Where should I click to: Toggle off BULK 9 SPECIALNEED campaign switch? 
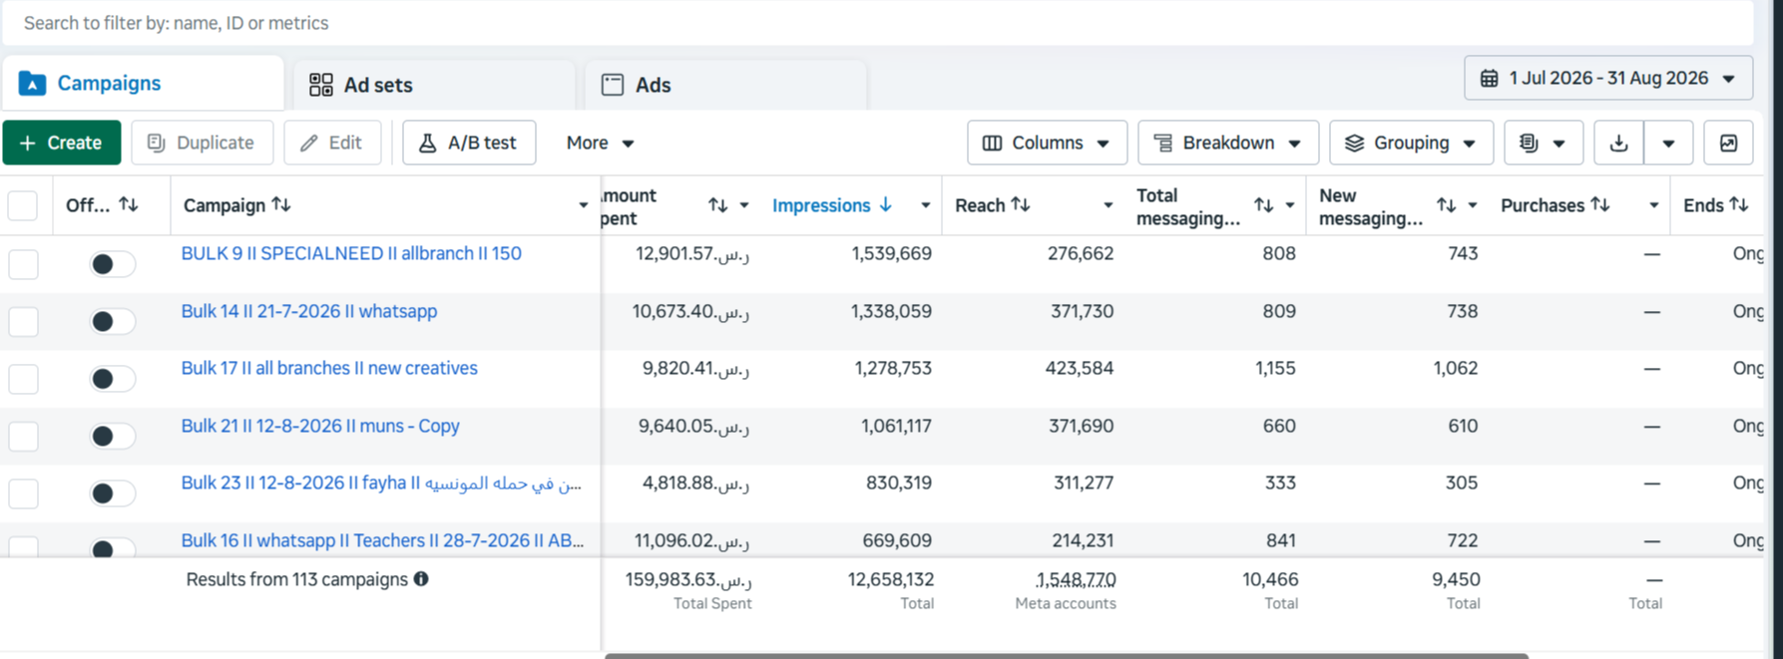(112, 264)
